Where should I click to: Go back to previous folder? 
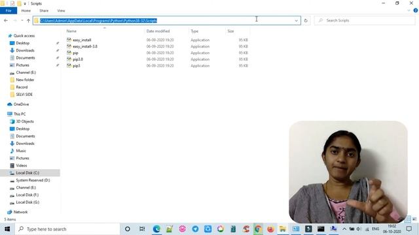(x=6, y=20)
